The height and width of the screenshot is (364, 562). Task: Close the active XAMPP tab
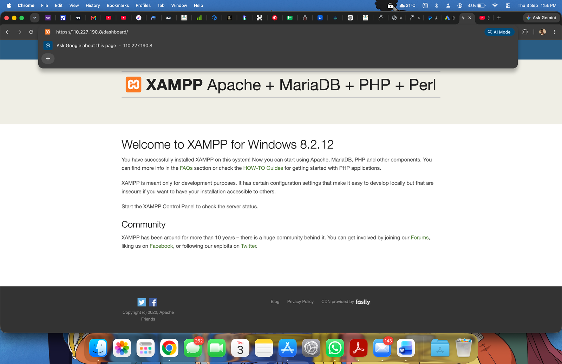[470, 18]
